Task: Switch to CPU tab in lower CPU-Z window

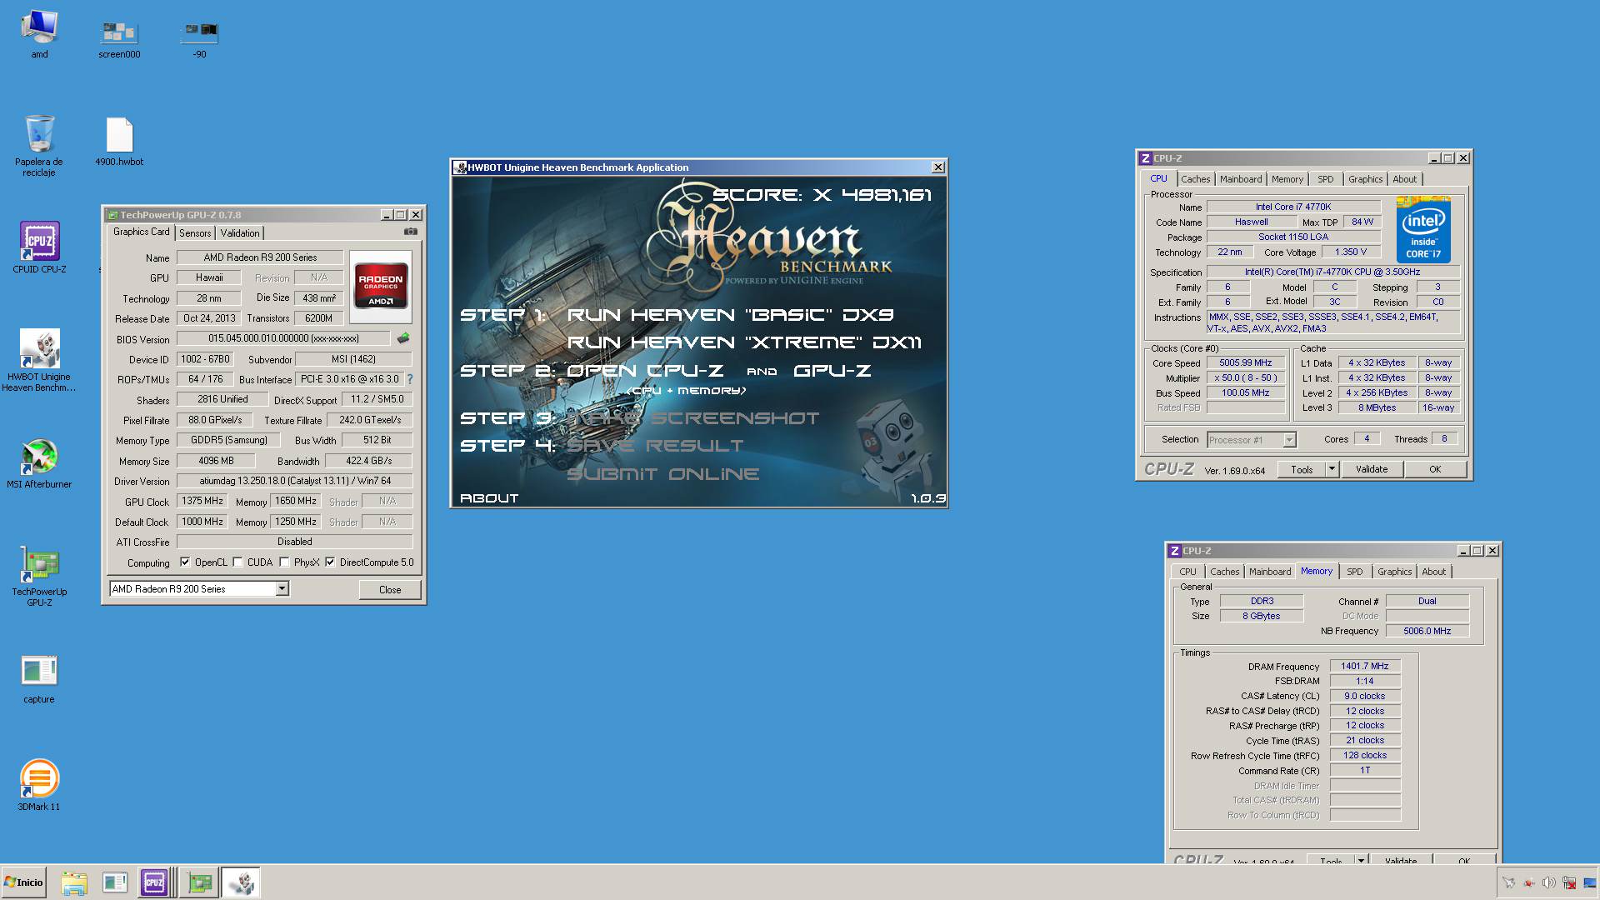Action: 1187,572
